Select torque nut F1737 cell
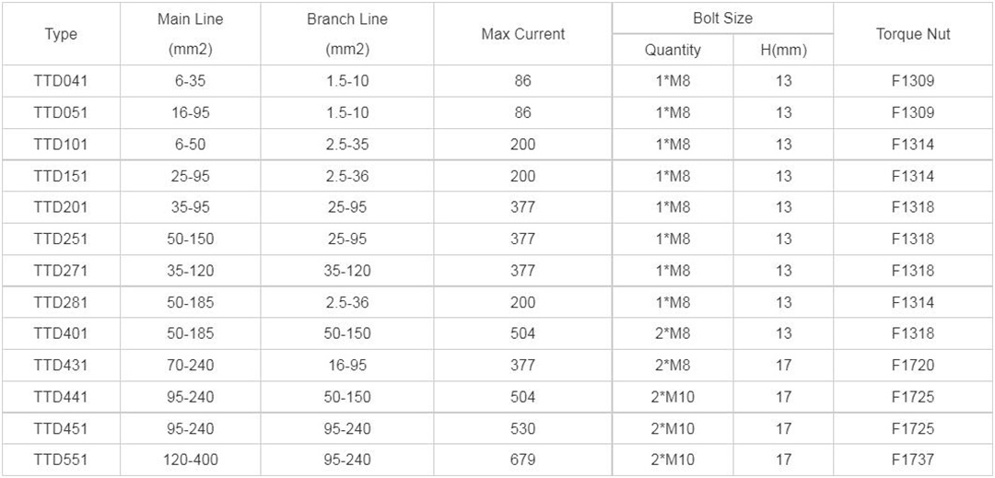This screenshot has height=478, width=995. 913,460
